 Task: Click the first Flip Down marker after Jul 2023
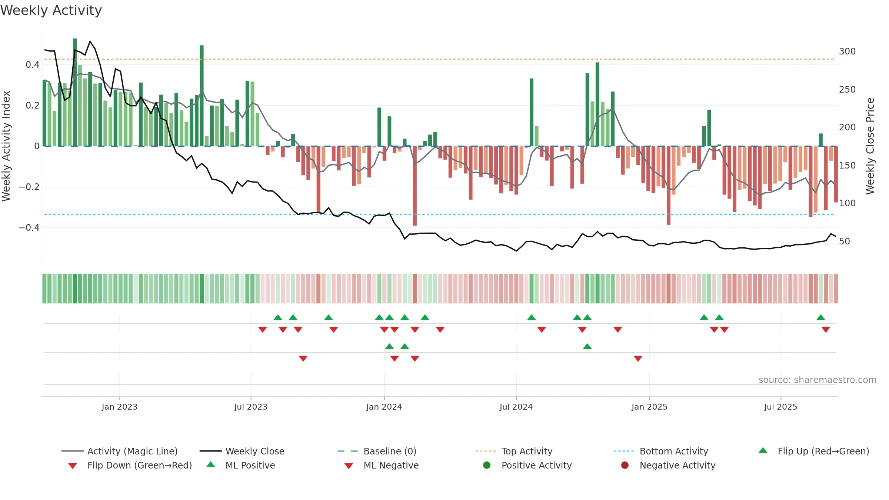coord(263,329)
